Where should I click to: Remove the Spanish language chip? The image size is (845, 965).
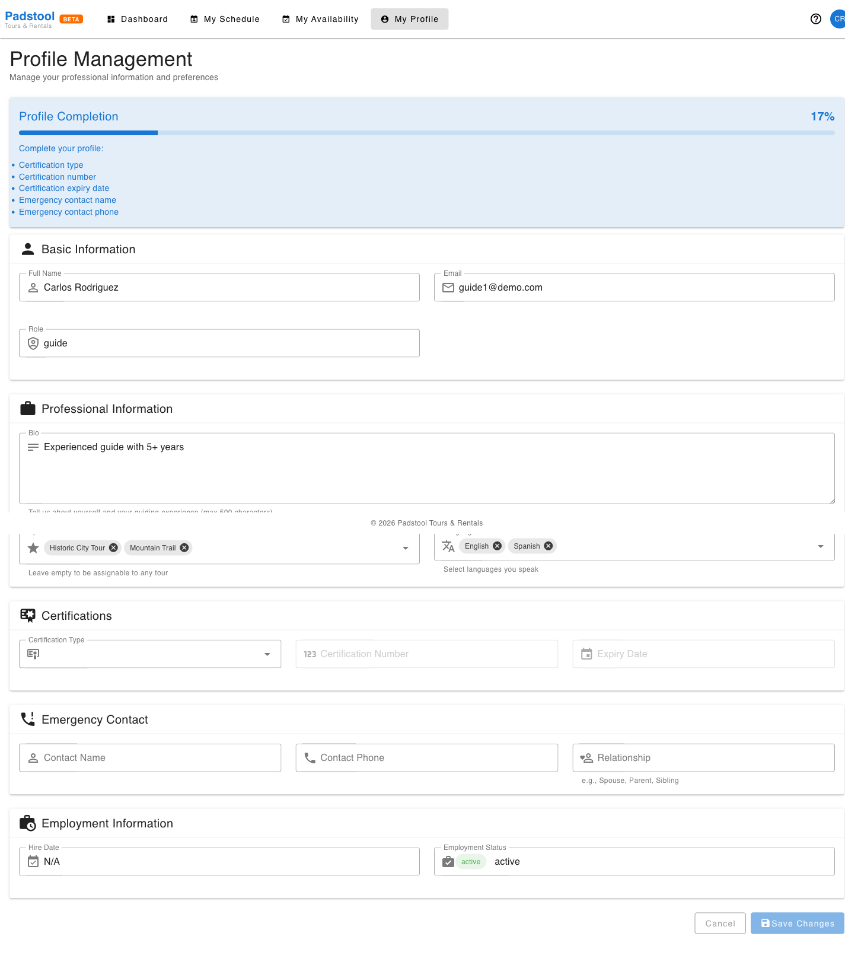pos(549,546)
